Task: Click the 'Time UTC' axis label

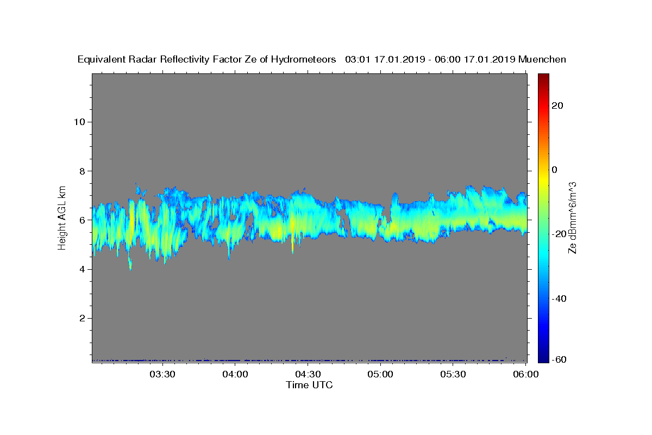Action: click(x=309, y=386)
